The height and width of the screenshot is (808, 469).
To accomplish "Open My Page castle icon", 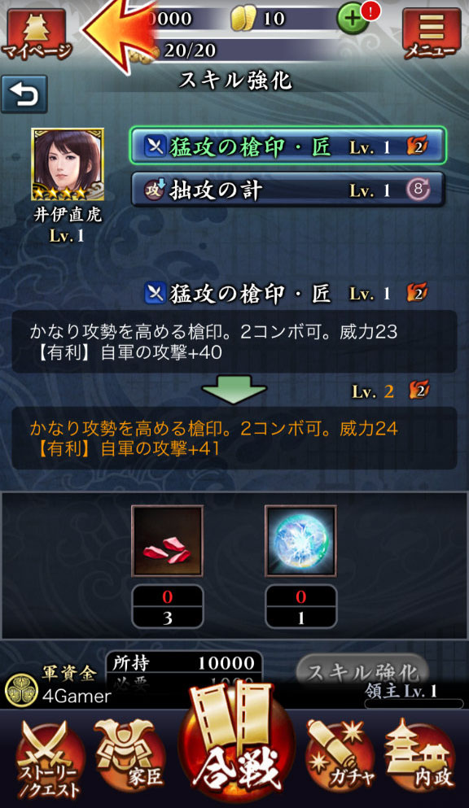I will (x=36, y=34).
